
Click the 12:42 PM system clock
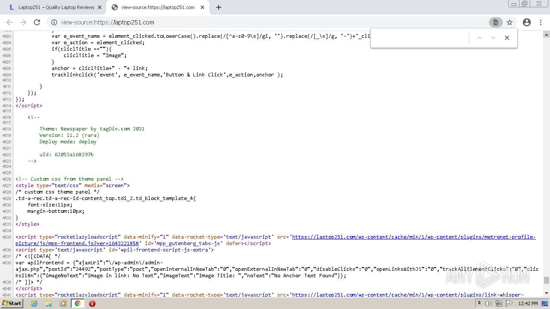tap(528, 303)
